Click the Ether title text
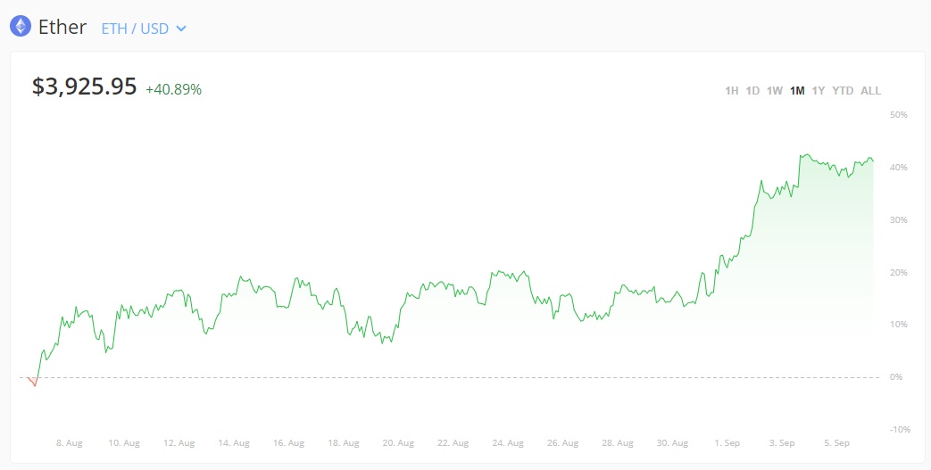 click(62, 27)
